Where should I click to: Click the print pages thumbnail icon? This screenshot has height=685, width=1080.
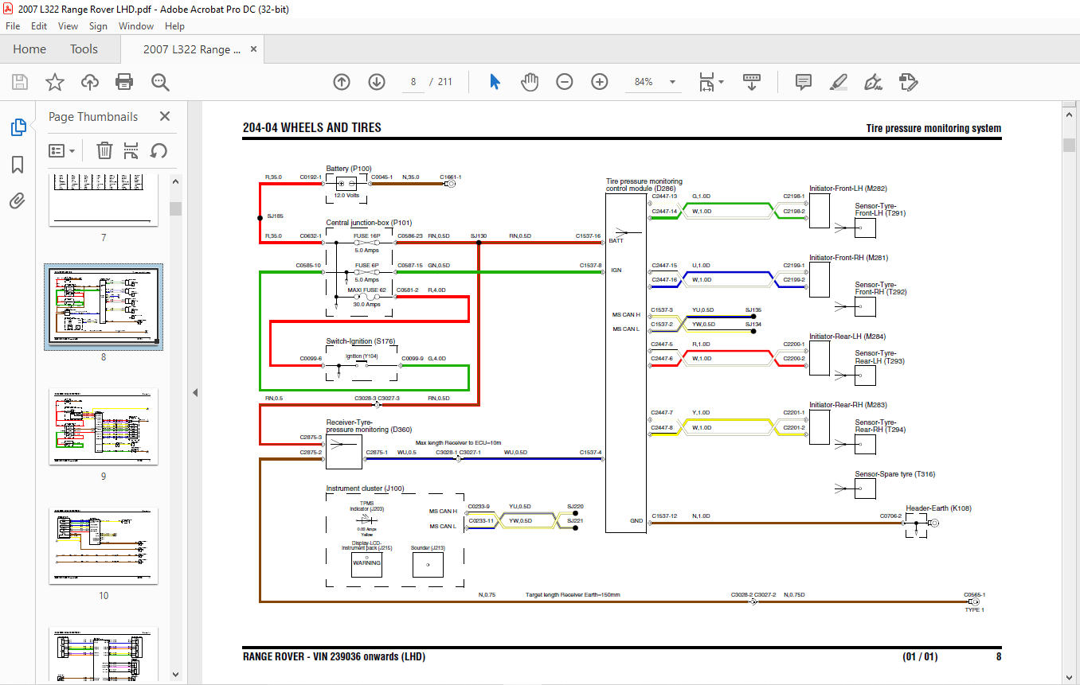point(131,150)
